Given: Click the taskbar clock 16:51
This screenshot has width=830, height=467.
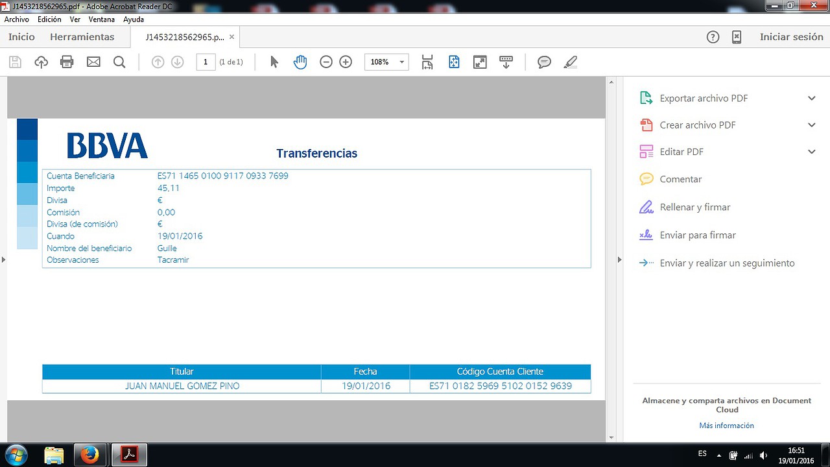Looking at the screenshot, I should (796, 450).
